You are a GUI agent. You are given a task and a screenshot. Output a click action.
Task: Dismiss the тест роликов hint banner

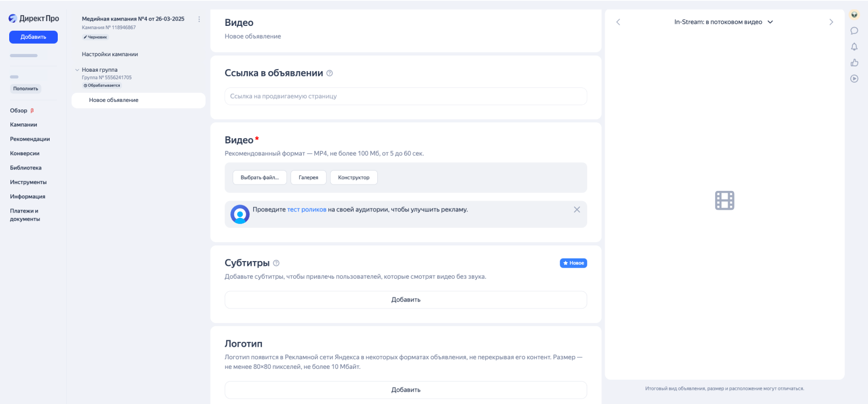(x=577, y=209)
